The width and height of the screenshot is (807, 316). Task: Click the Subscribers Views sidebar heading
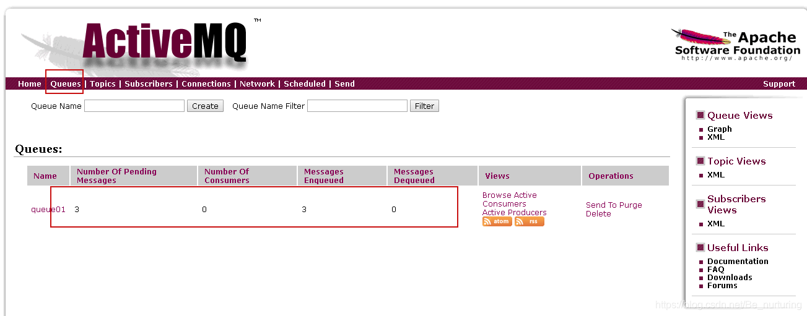(x=736, y=205)
